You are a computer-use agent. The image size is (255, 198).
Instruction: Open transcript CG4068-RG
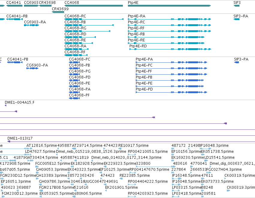[75, 28]
